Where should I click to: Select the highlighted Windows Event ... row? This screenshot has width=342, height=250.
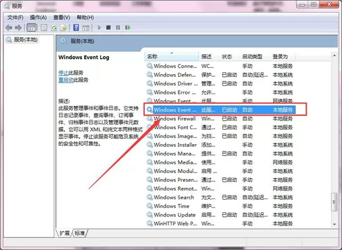tap(220, 110)
